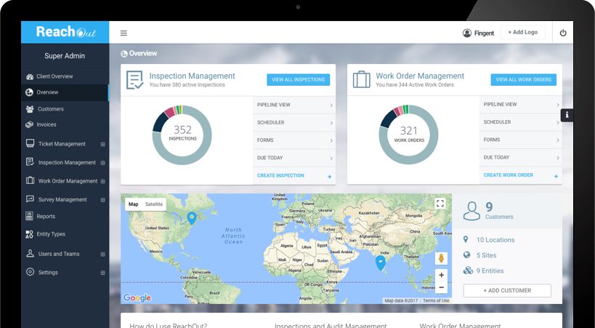The image size is (595, 328).
Task: Click Create Work Order link
Action: coord(508,175)
